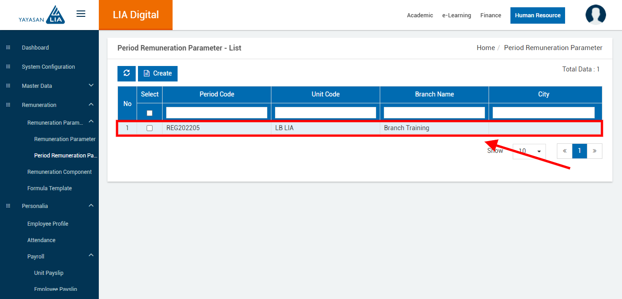Screen dimensions: 622x299
Task: Open the Show entries dropdown
Action: 529,151
